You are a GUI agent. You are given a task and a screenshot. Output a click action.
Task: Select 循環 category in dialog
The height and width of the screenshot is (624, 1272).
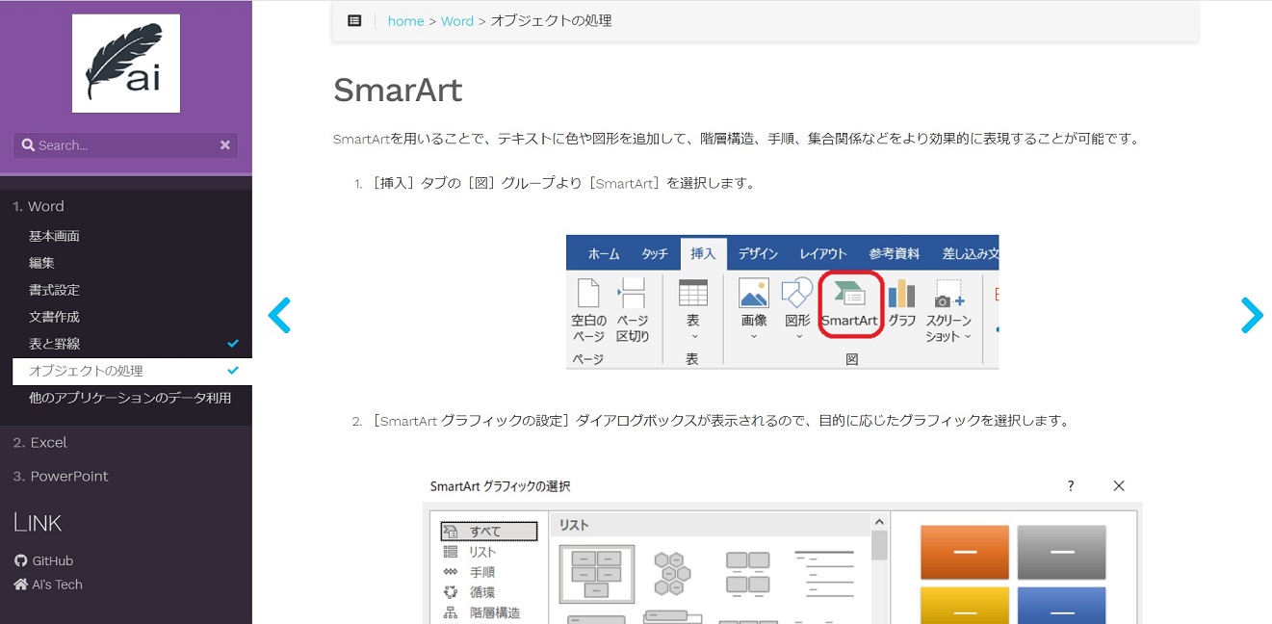point(482,592)
